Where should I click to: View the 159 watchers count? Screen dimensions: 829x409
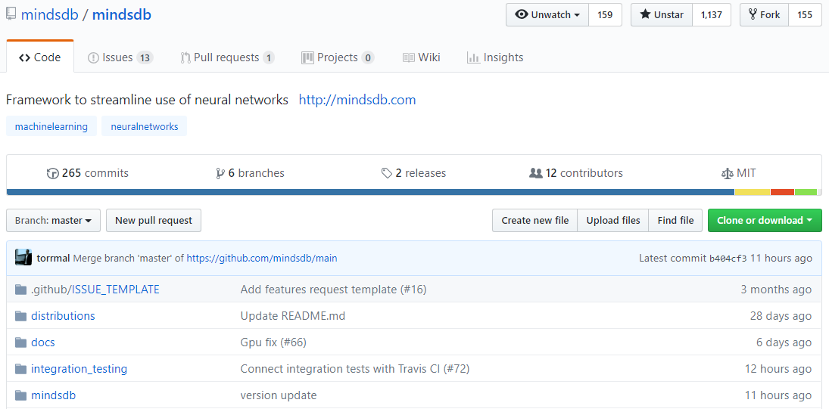point(606,15)
